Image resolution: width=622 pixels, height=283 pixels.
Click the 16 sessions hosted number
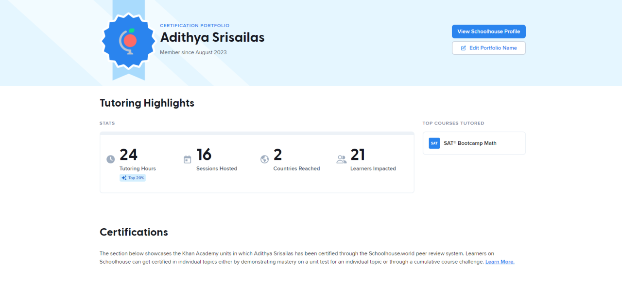204,155
